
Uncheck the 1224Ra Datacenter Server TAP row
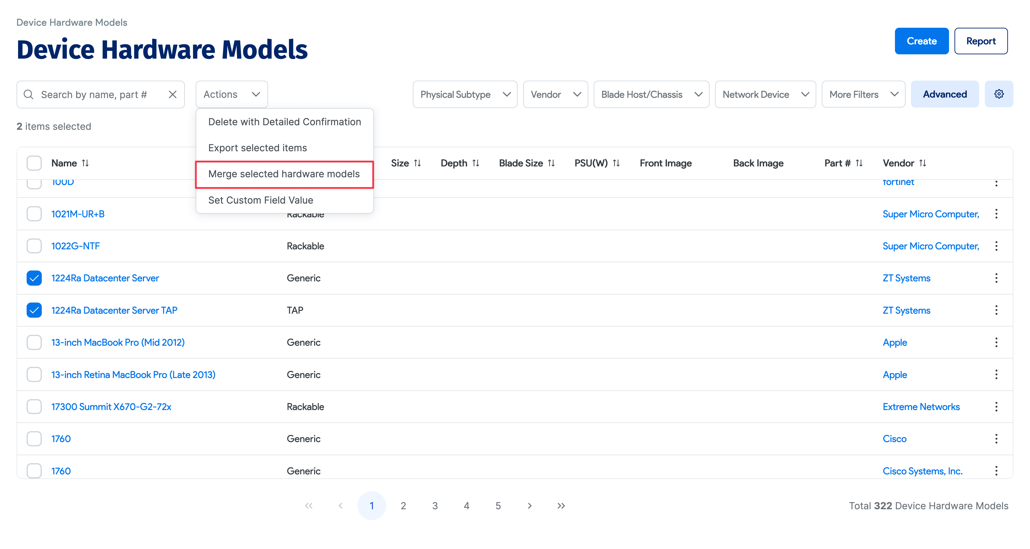point(34,310)
